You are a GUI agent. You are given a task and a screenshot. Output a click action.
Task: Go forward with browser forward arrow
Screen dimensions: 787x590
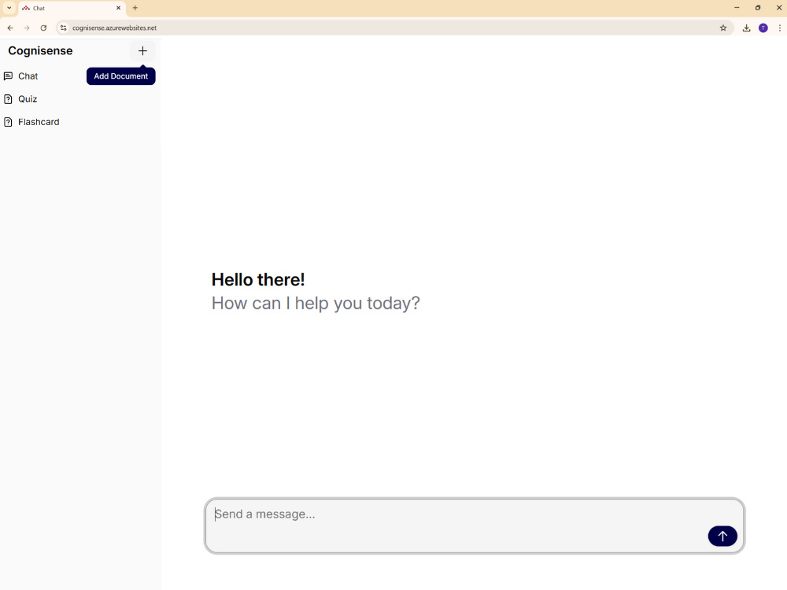click(27, 28)
